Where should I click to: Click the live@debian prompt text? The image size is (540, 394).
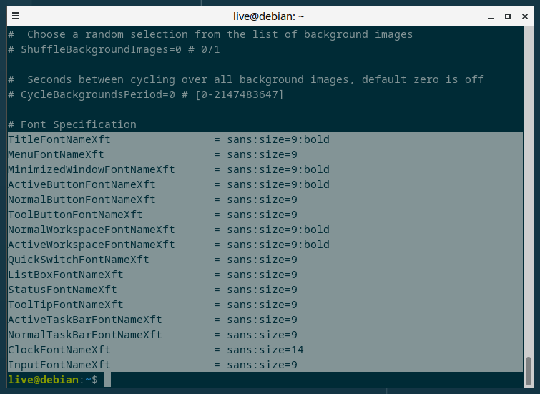click(x=44, y=380)
